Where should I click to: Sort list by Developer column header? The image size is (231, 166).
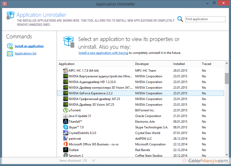[x=152, y=64]
